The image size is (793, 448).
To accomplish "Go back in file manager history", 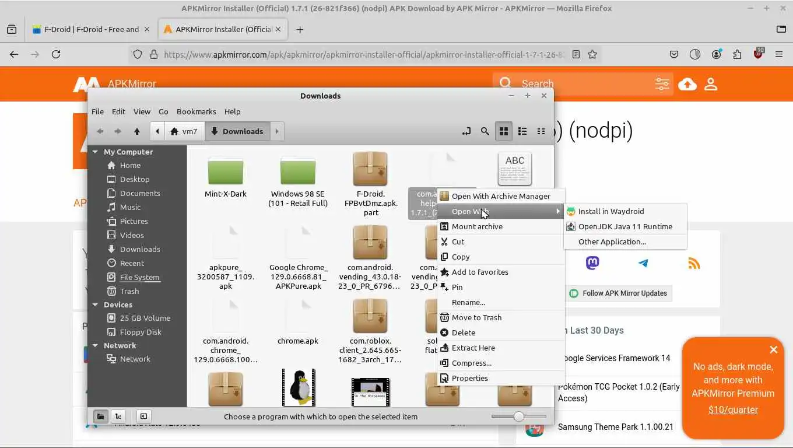I will click(100, 131).
